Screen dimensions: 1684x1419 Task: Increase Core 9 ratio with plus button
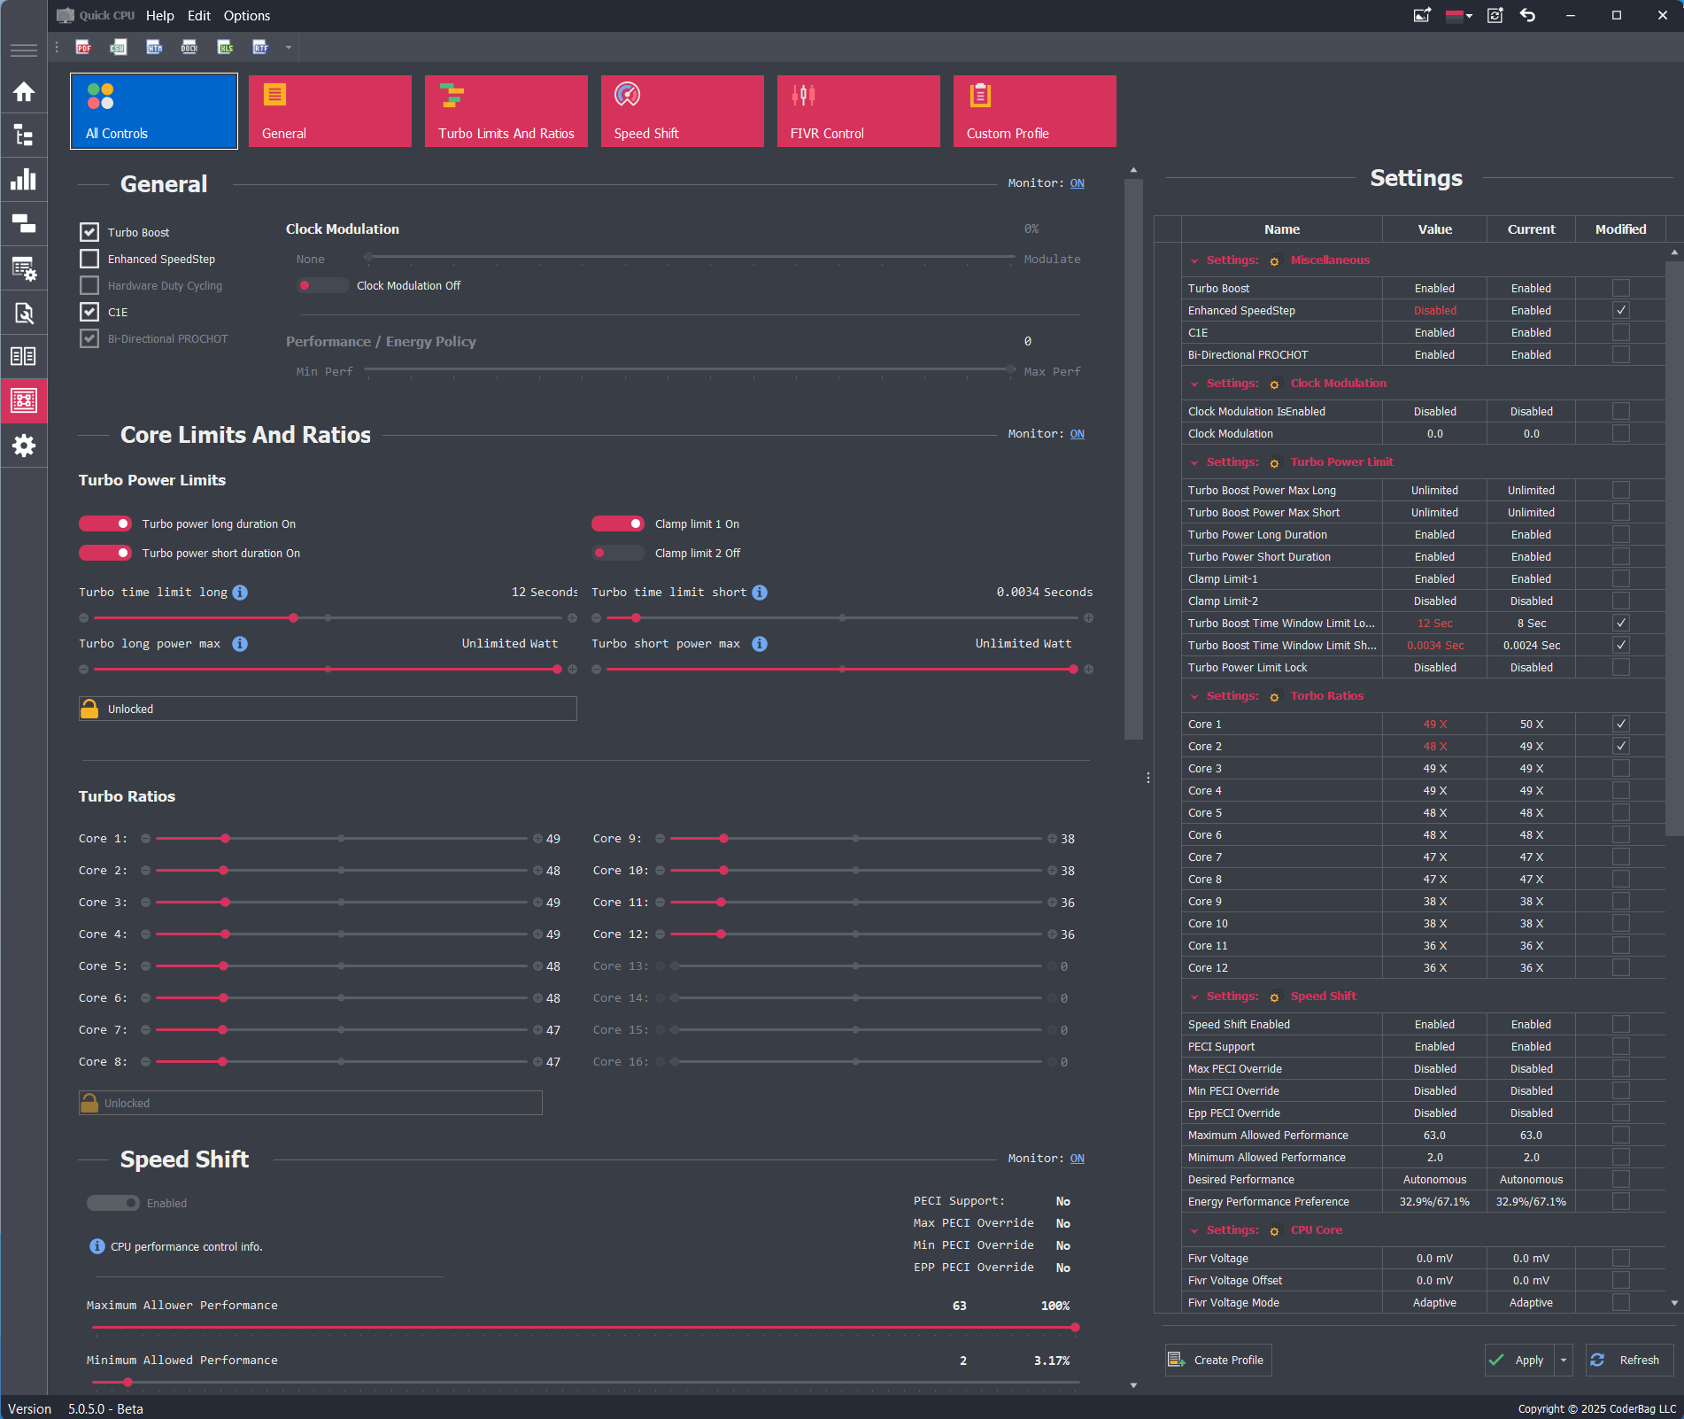(1052, 838)
